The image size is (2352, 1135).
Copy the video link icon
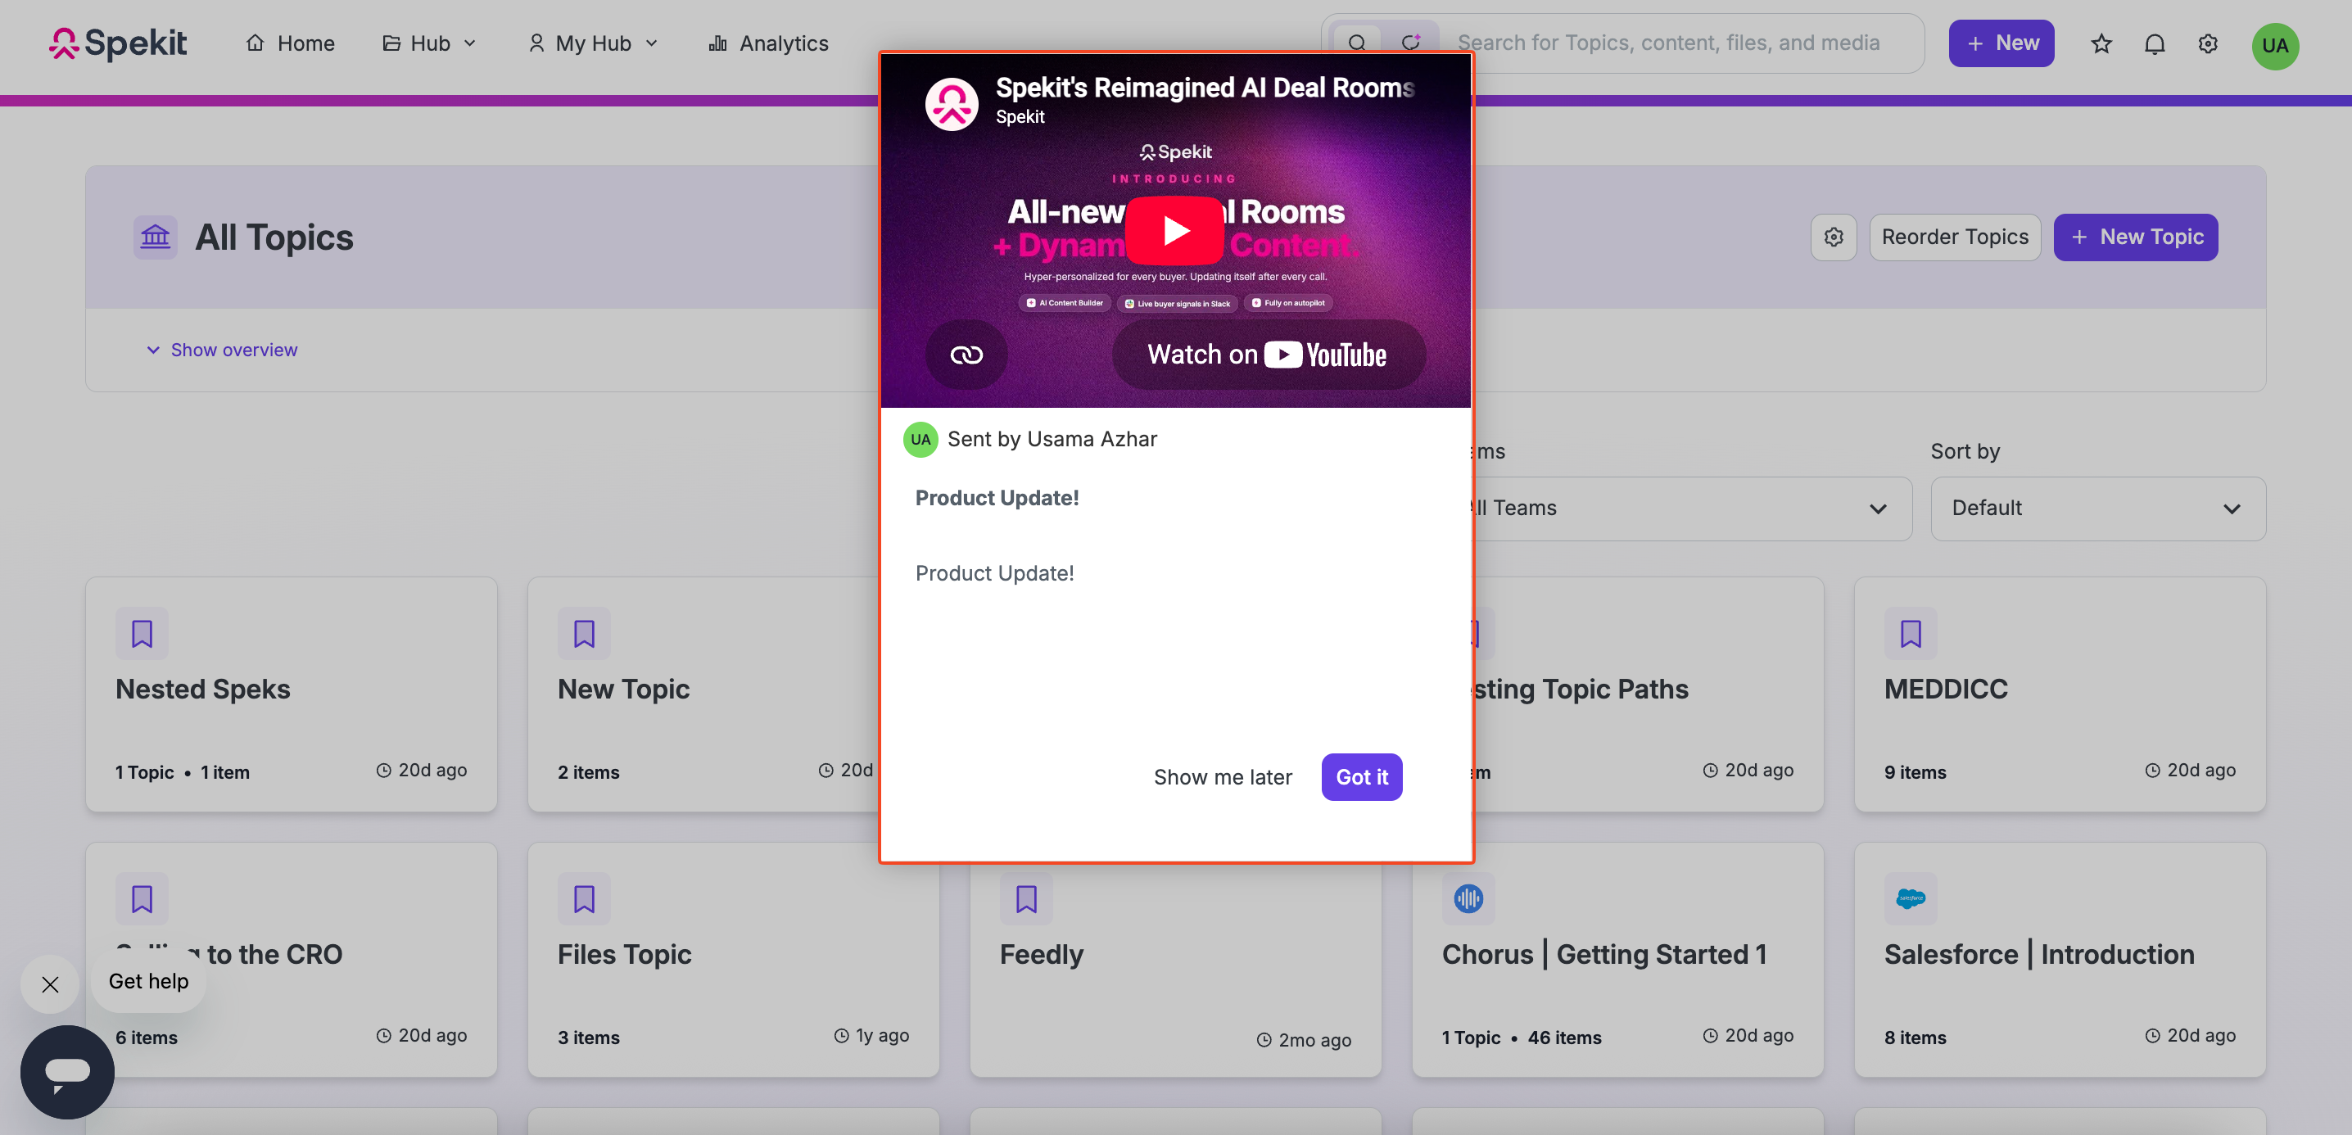click(966, 355)
